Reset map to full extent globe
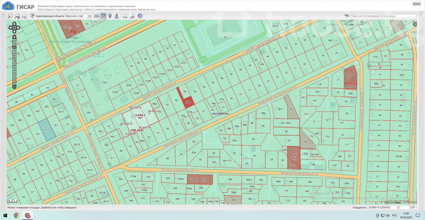The height and width of the screenshot is (220, 425). click(x=14, y=27)
